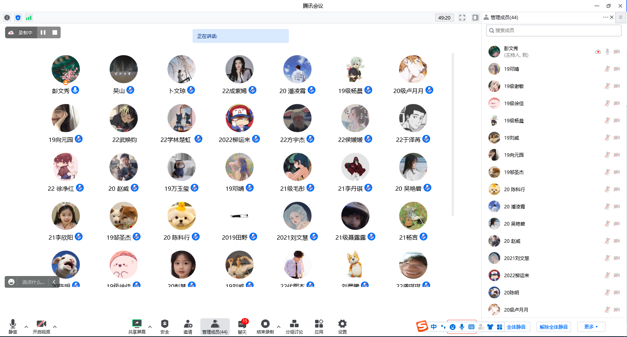
Task: Open the 邀请 invite participants icon
Action: point(188,326)
